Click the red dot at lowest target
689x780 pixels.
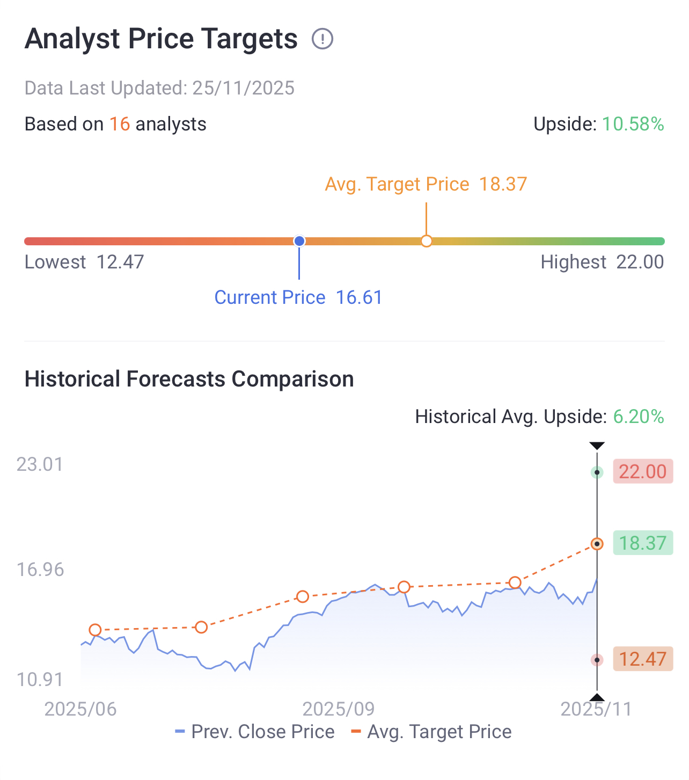pyautogui.click(x=597, y=660)
